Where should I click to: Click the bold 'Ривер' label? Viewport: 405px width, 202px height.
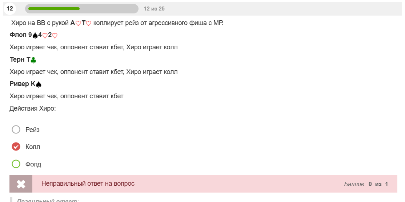click(19, 84)
